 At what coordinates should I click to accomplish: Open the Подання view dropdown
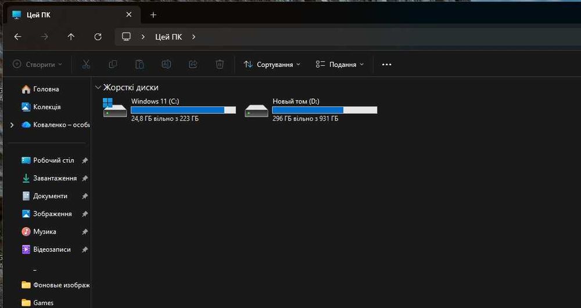click(340, 65)
